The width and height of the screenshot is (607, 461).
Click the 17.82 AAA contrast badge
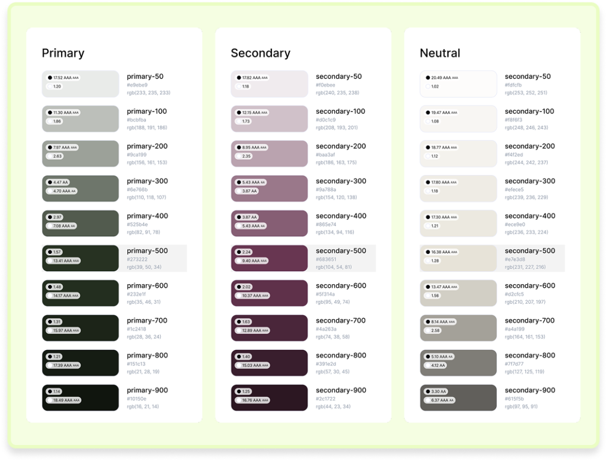tap(251, 78)
